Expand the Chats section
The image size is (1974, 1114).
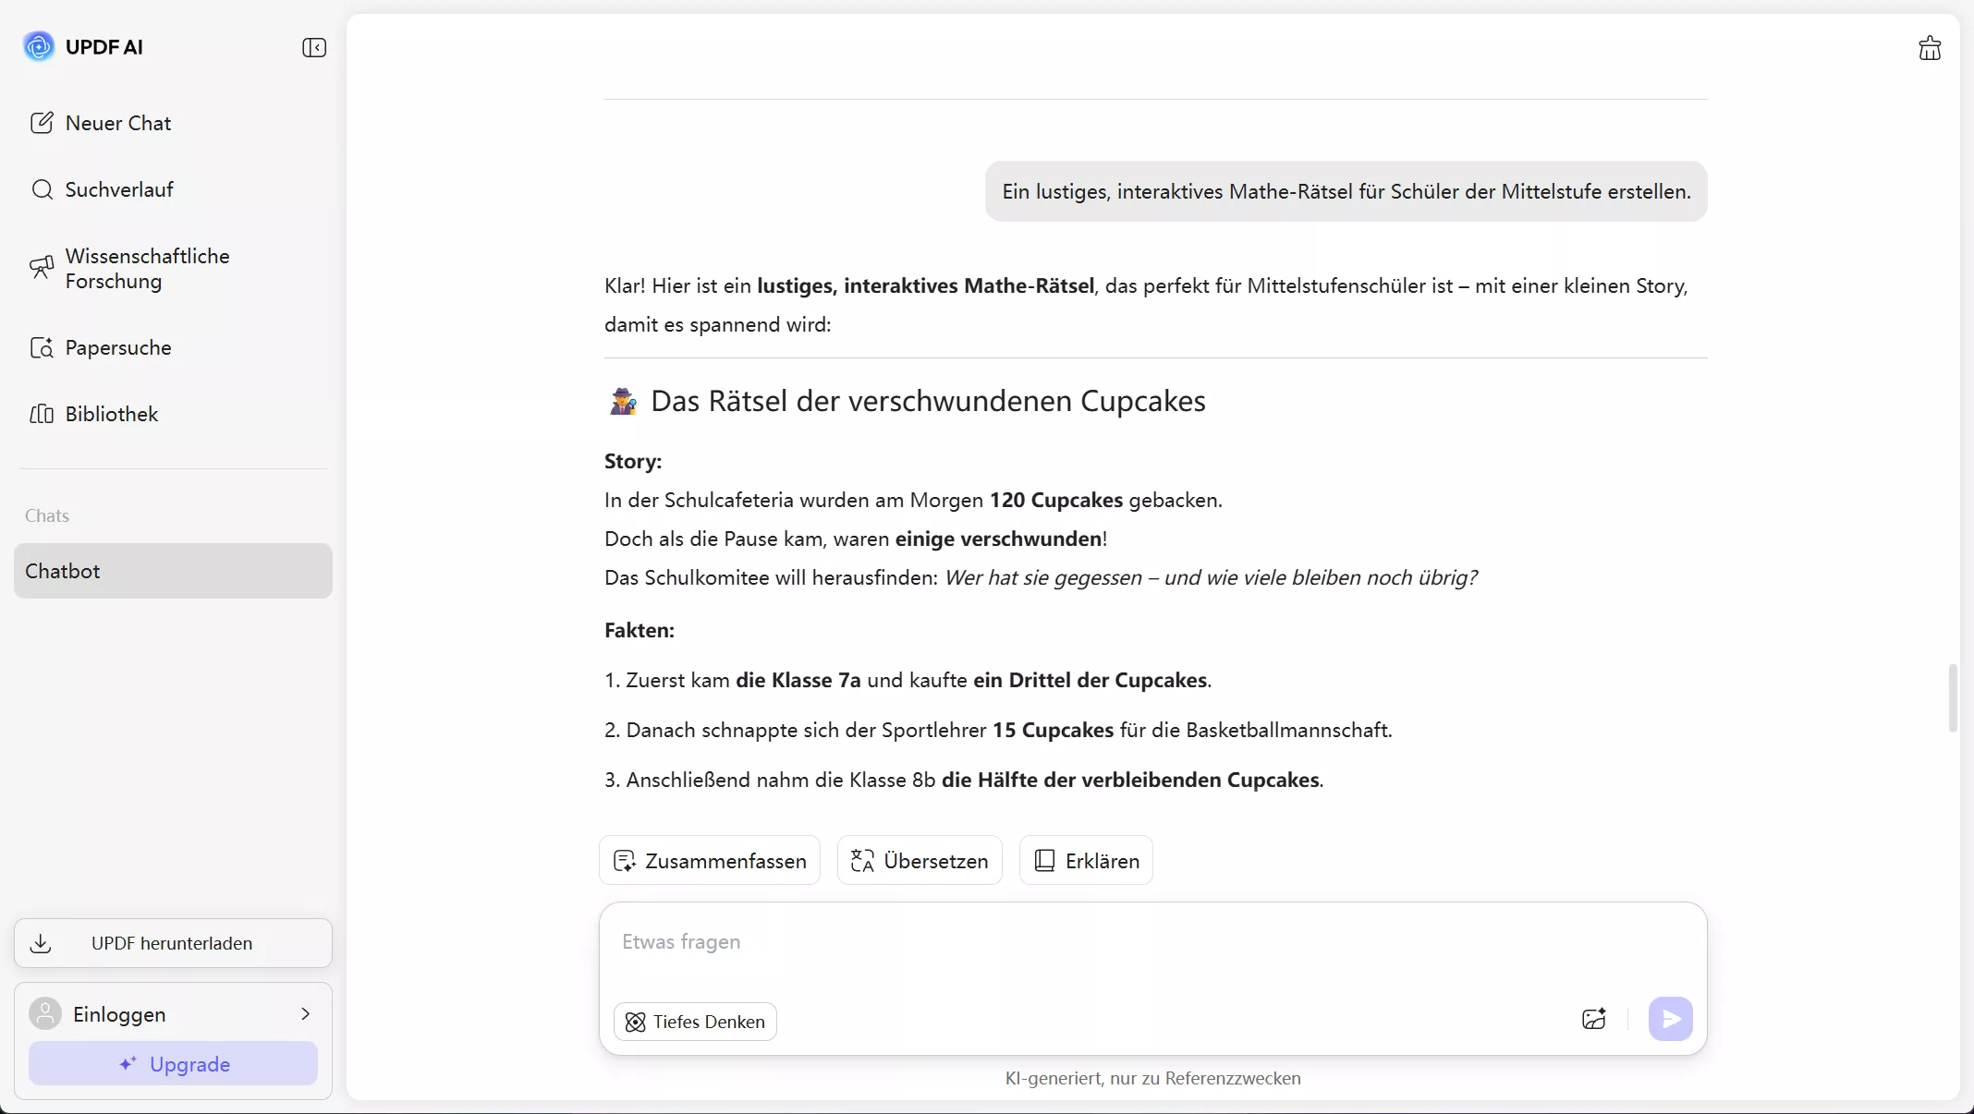[47, 515]
